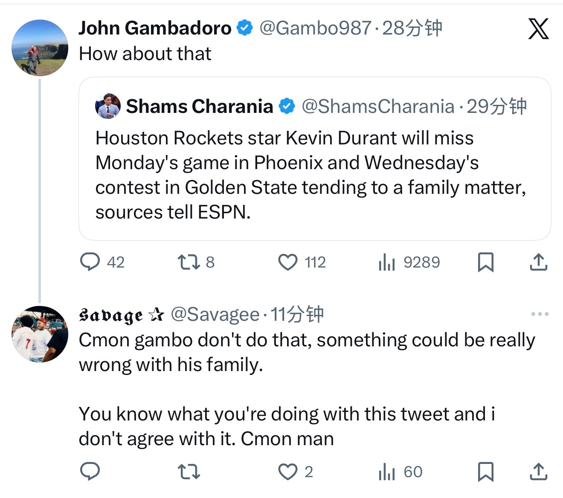Share Savage's reply

pos(538,472)
